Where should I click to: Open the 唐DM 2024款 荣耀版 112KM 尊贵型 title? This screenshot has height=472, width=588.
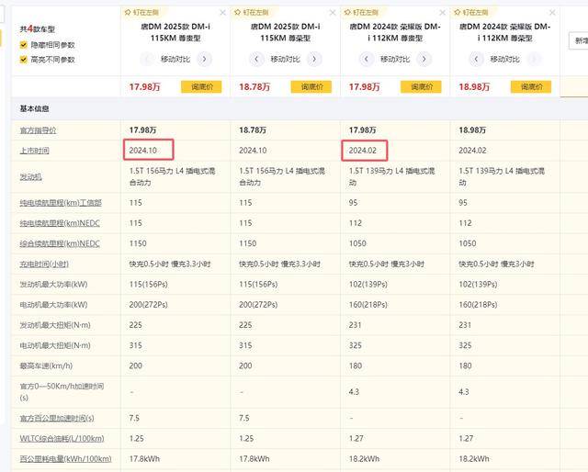click(395, 32)
